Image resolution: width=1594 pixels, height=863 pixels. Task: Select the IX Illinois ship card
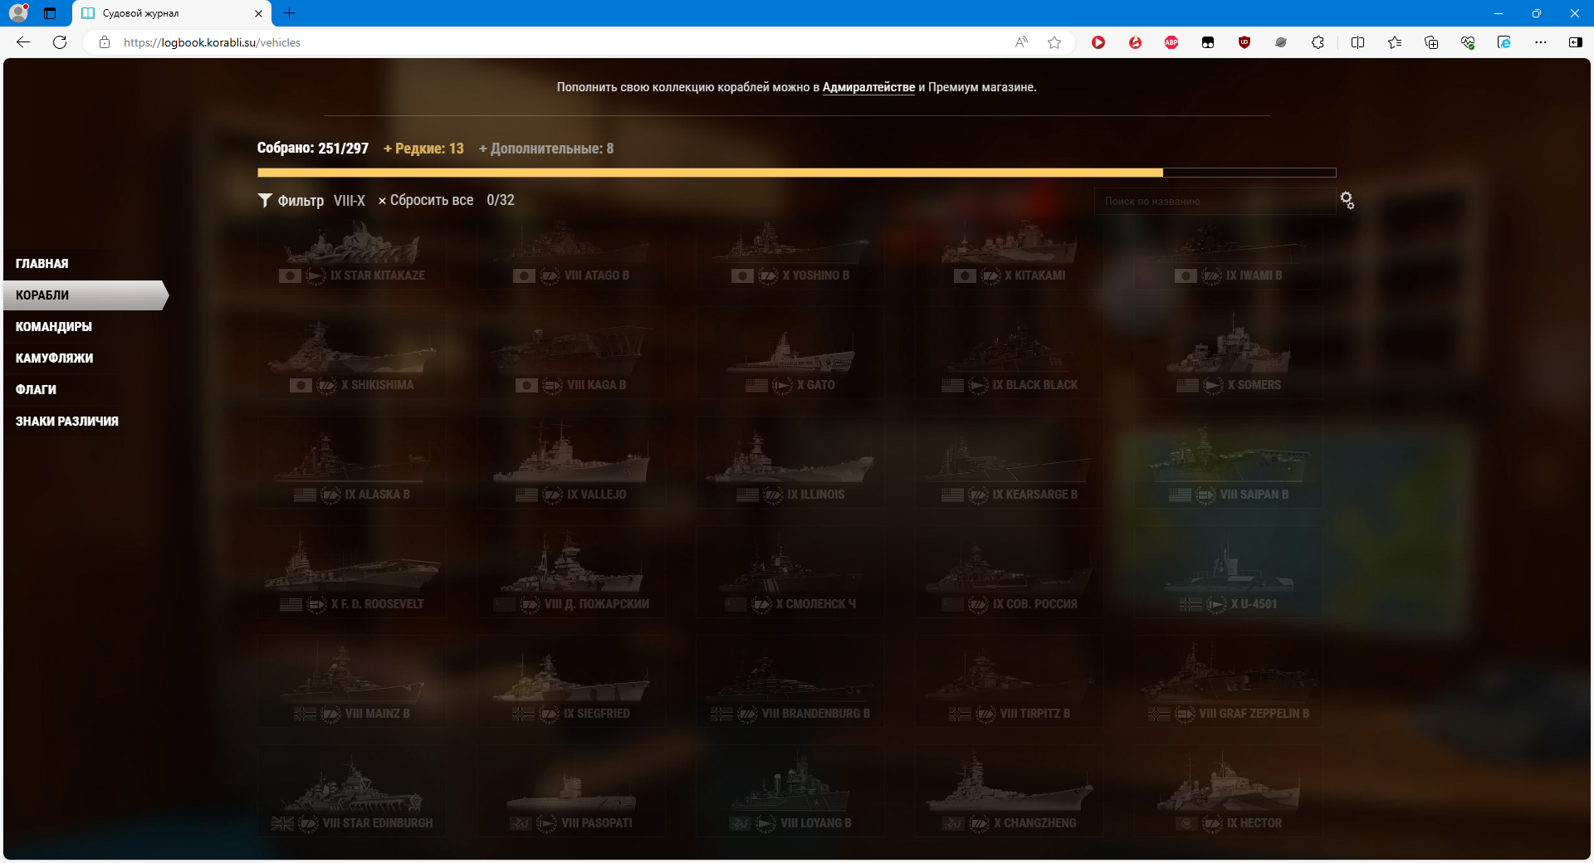[x=790, y=462]
